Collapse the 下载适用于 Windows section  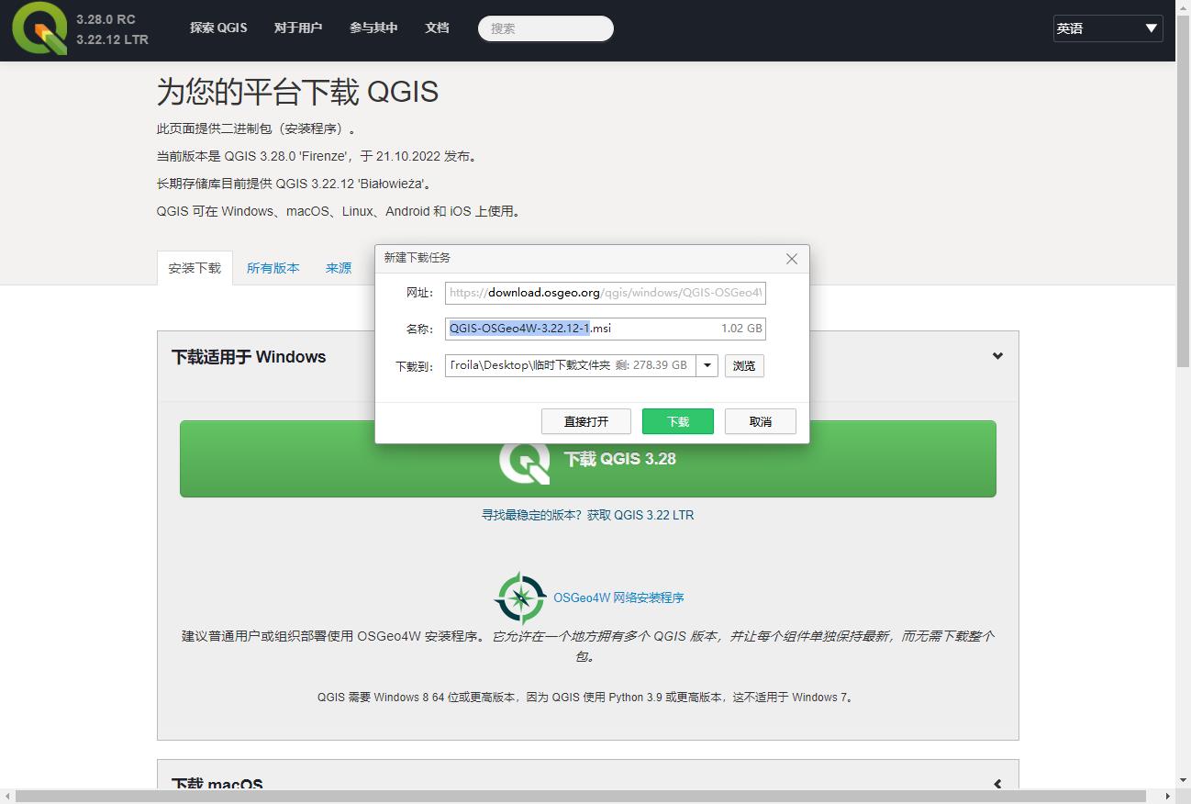(x=997, y=356)
